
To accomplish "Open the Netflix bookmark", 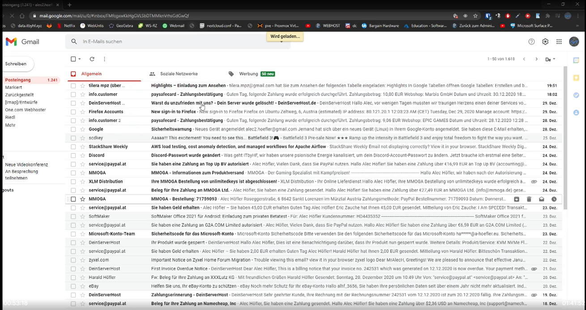I will (66, 26).
